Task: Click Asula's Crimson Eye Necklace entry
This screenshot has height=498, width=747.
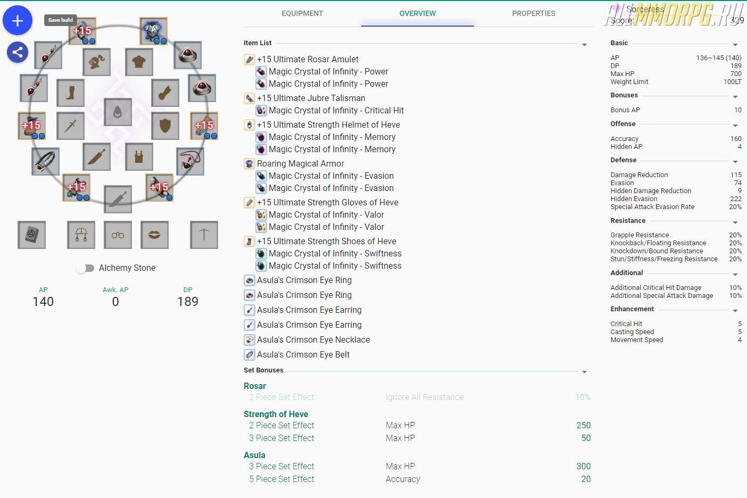Action: coord(313,339)
